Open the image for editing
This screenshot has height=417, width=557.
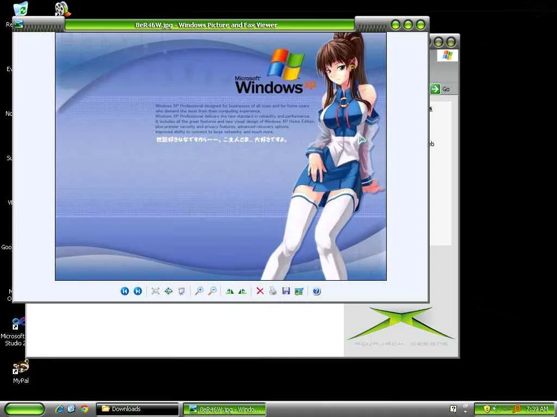click(x=299, y=291)
